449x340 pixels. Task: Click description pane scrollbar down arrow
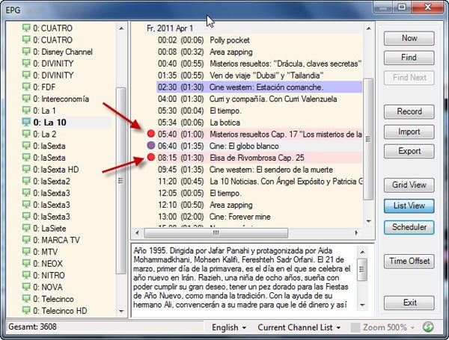coord(362,305)
